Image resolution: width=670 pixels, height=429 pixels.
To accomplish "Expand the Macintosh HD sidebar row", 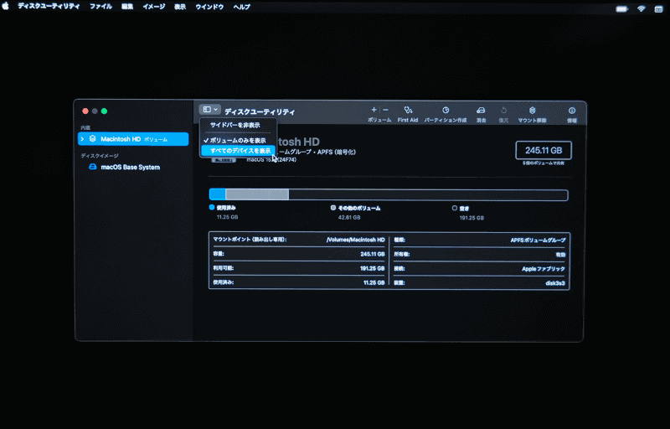I will pyautogui.click(x=82, y=139).
